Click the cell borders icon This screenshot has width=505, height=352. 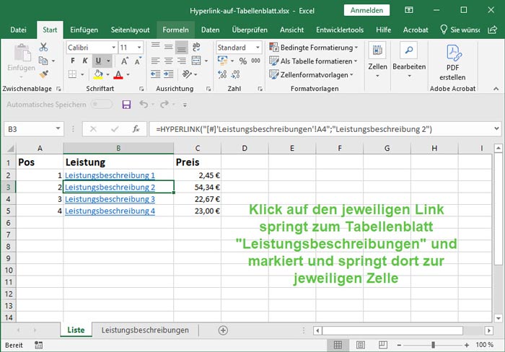click(x=72, y=74)
